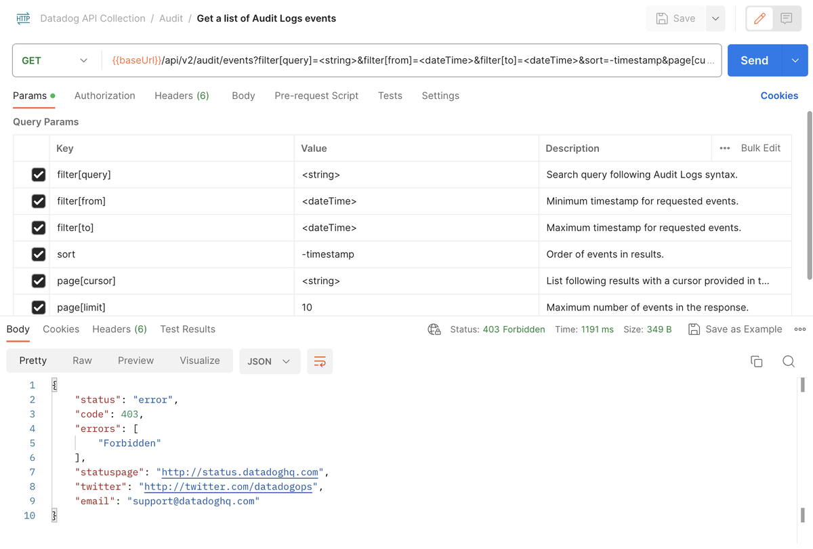Uncheck the page[limit] parameter
Image resolution: width=813 pixels, height=549 pixels.
tap(39, 307)
